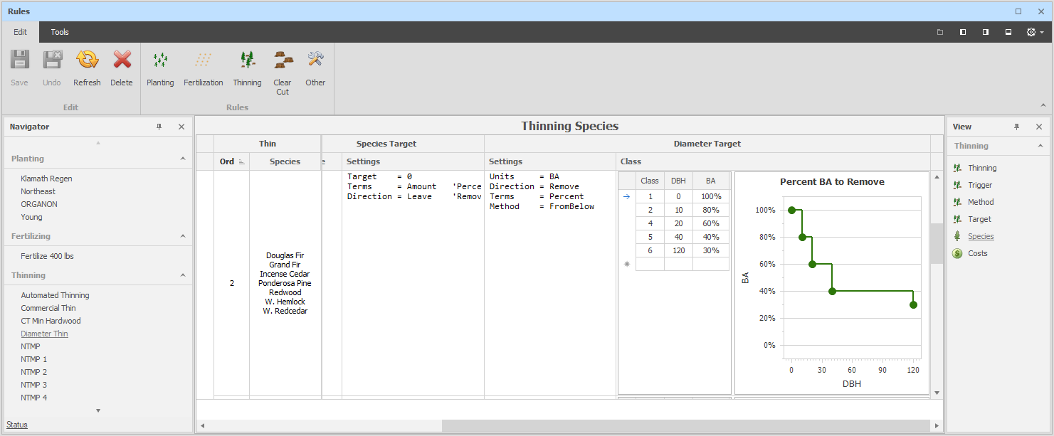Select the Young planting rule
Screen dimensions: 1054x436
point(31,217)
